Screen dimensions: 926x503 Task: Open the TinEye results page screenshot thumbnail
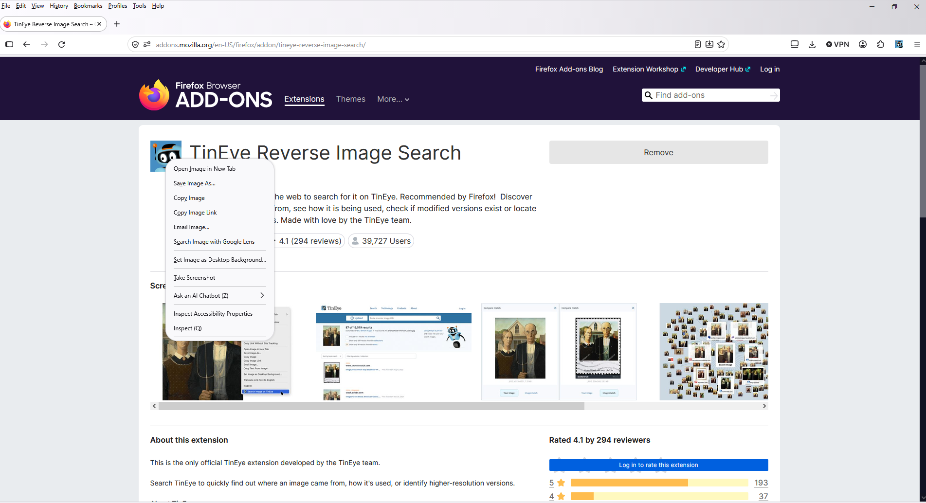click(394, 352)
